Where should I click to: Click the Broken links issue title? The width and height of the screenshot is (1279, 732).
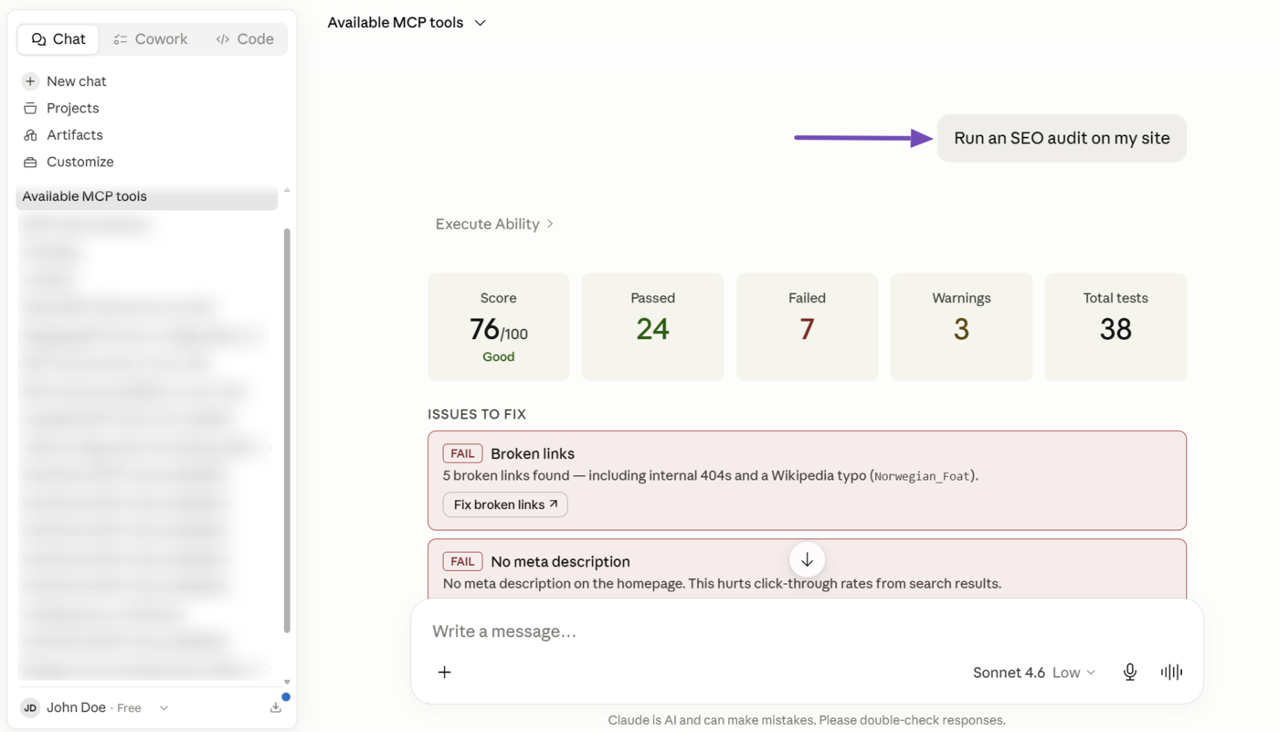tap(533, 454)
